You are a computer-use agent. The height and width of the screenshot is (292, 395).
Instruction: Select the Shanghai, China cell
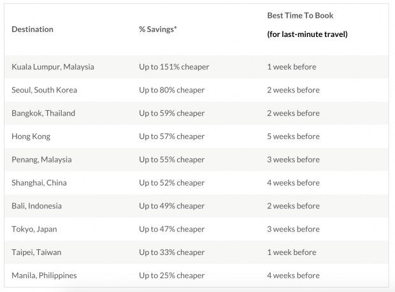[x=39, y=183]
